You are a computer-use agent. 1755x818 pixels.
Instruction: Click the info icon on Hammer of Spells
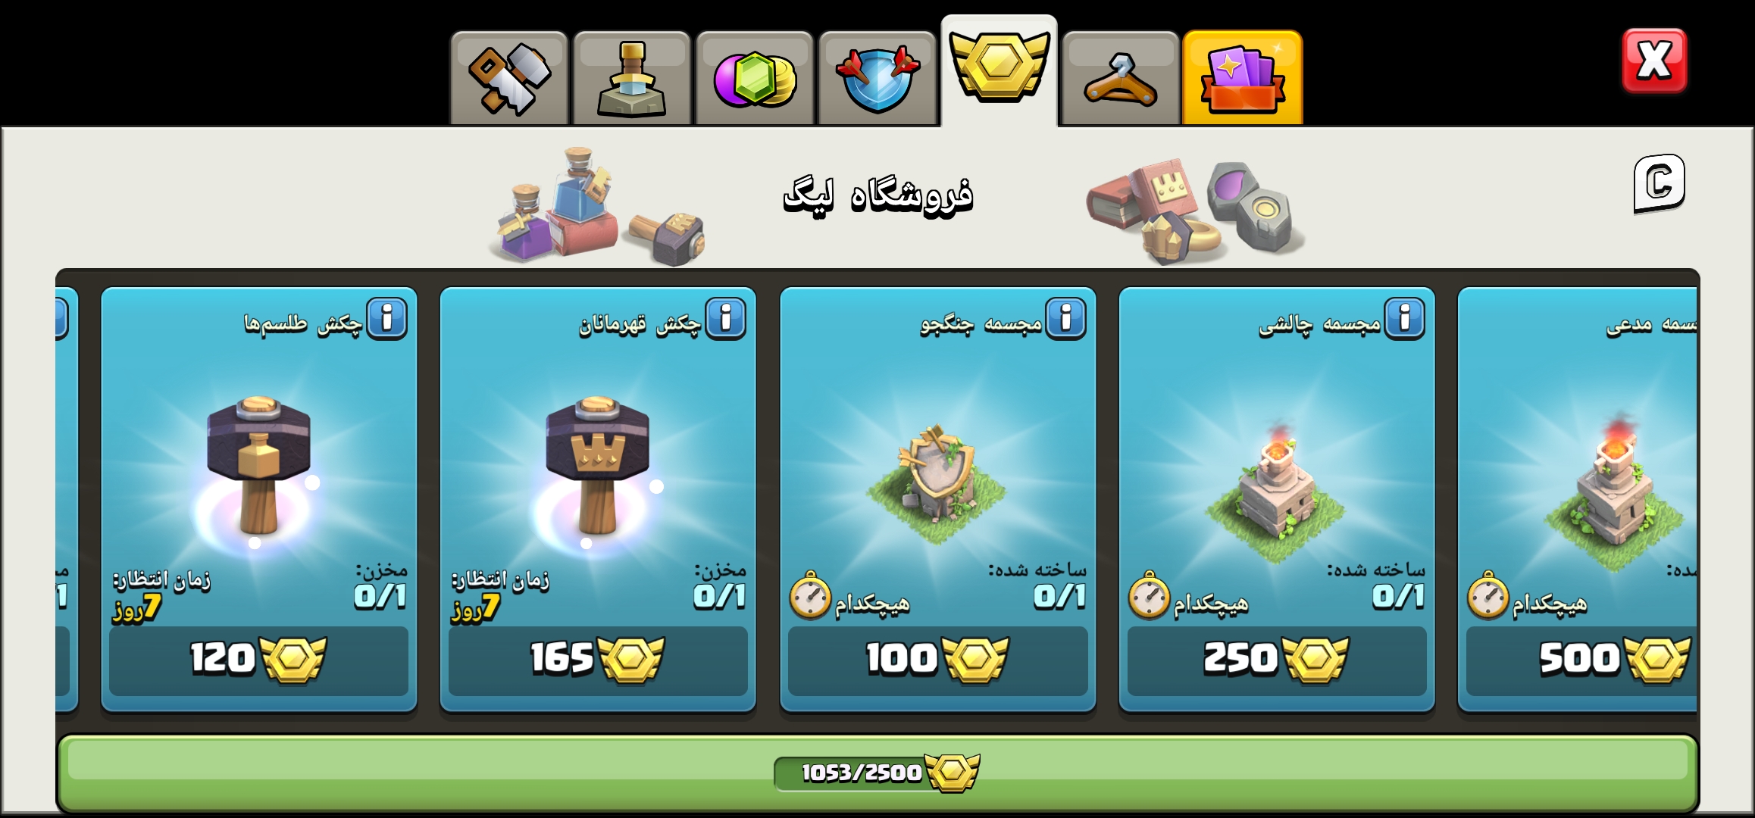click(x=387, y=319)
